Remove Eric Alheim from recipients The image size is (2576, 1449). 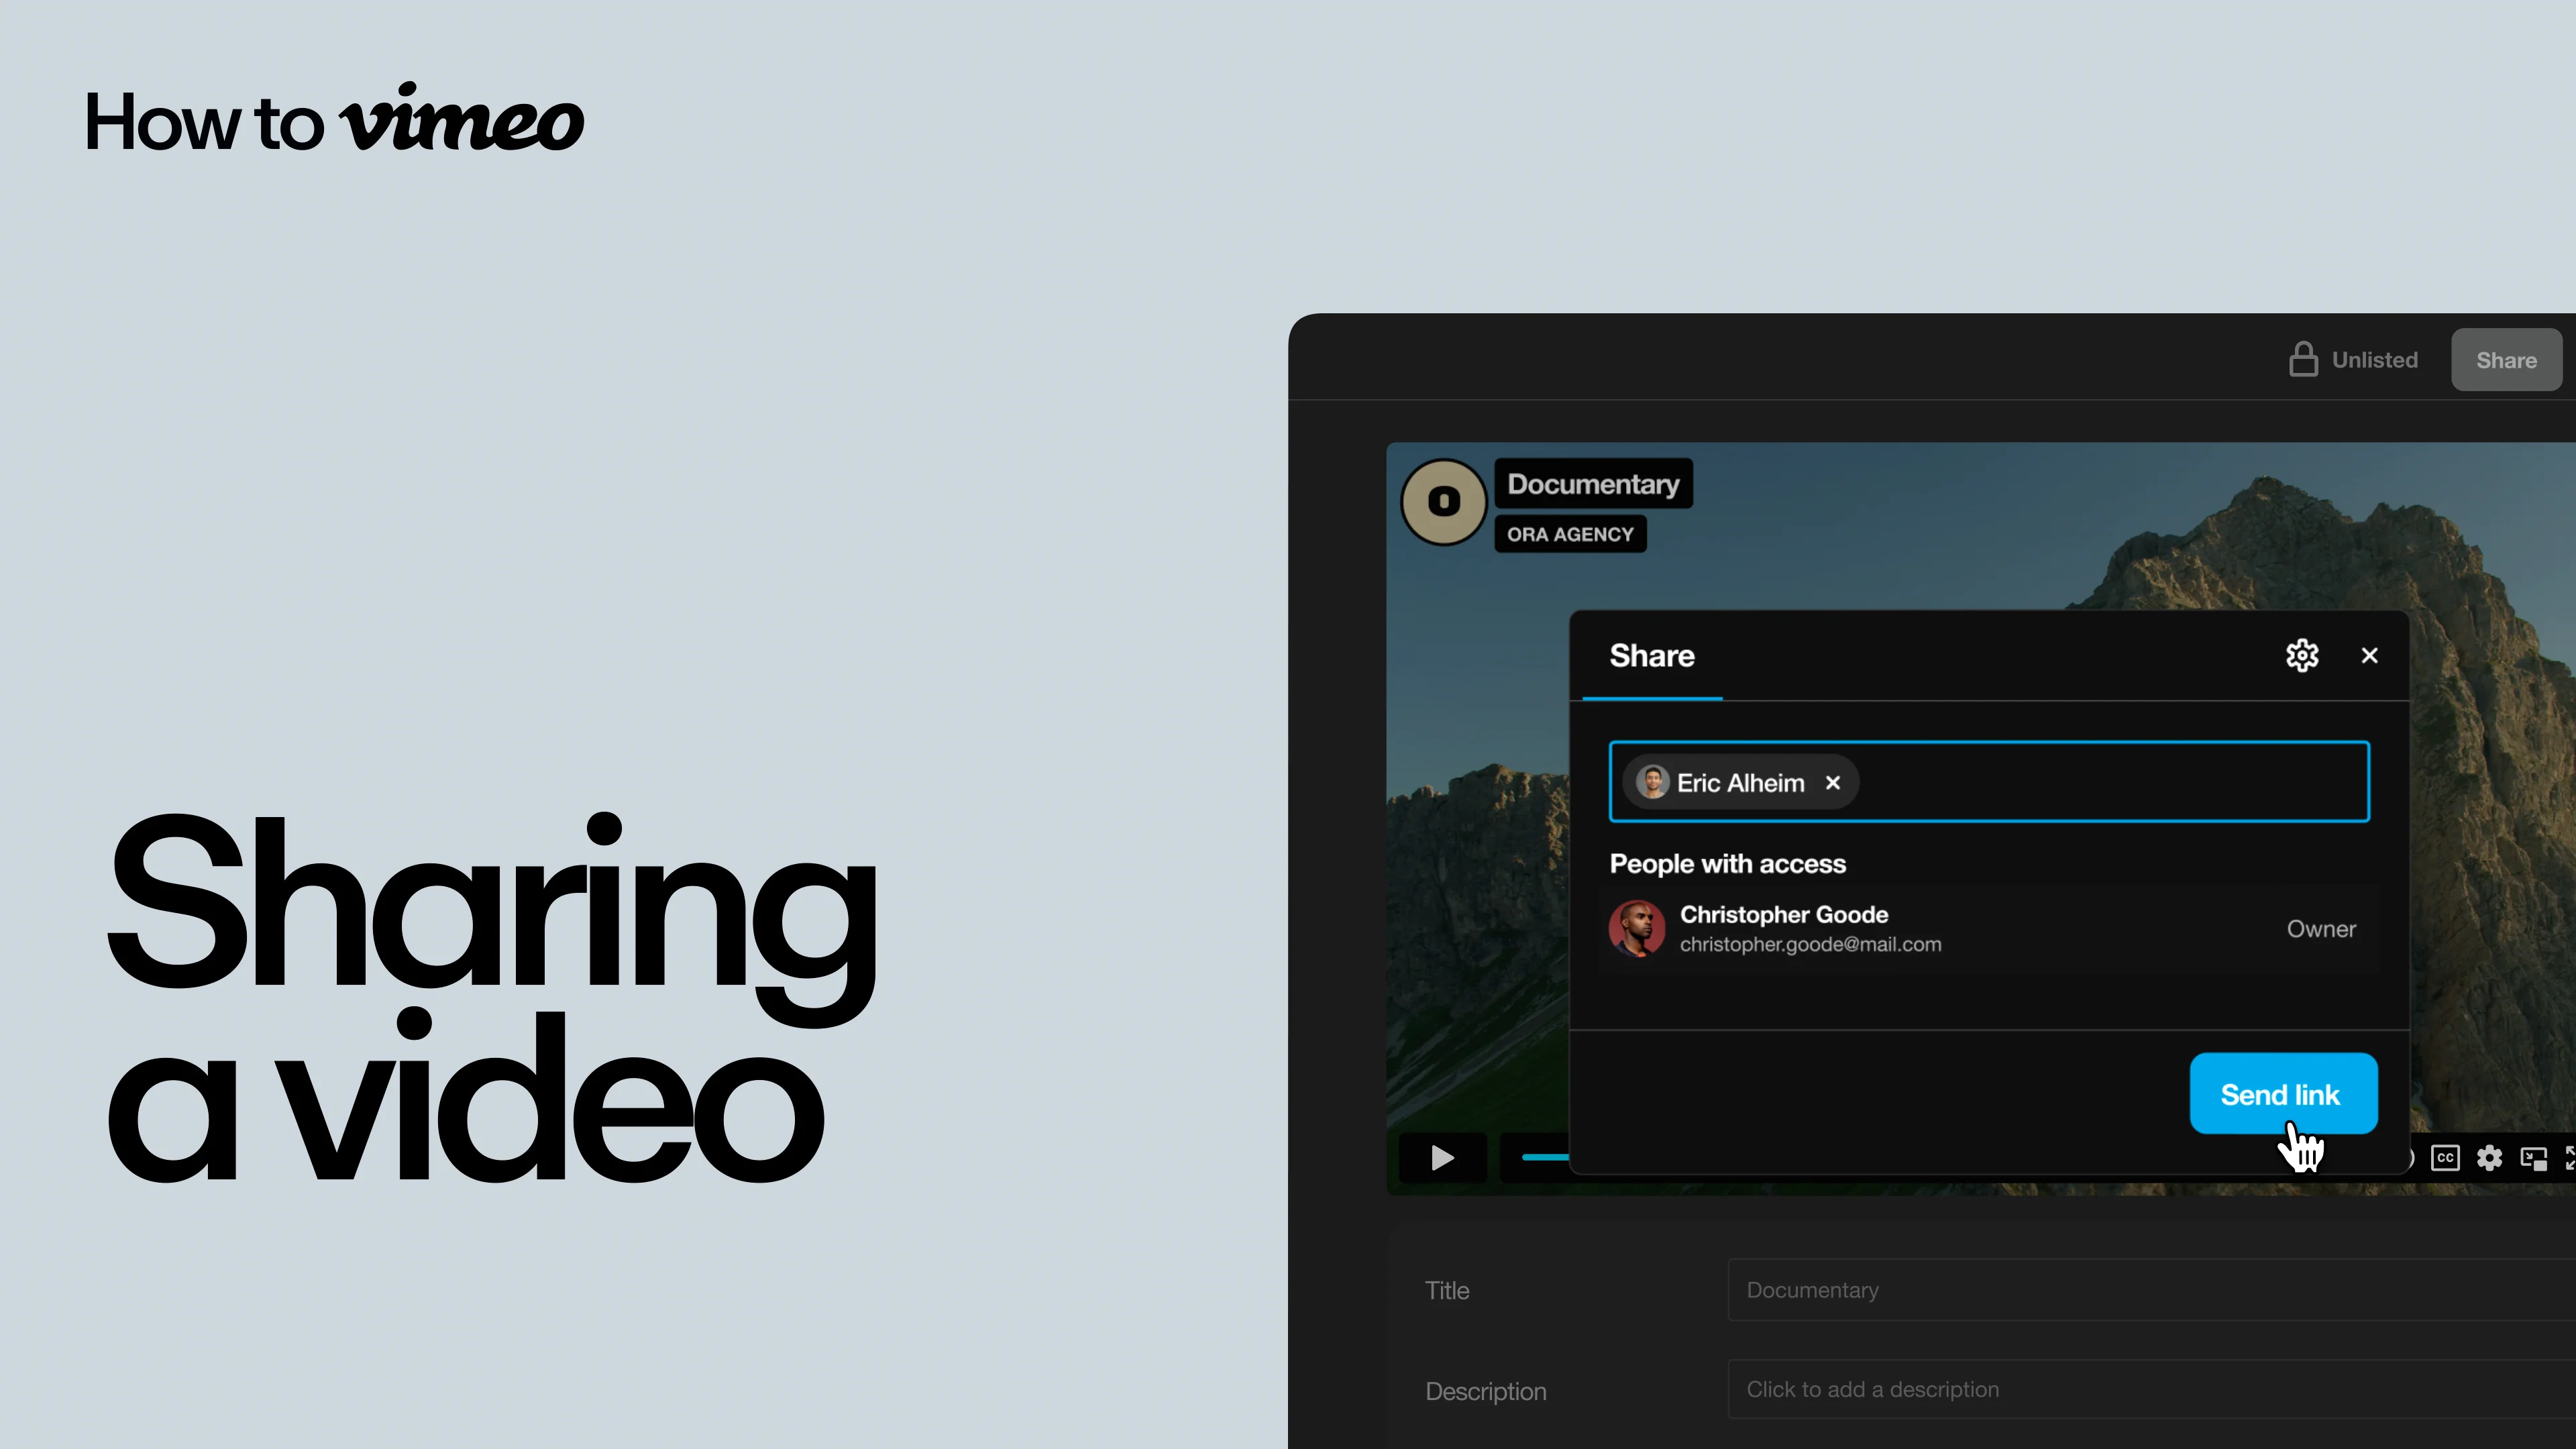click(1832, 783)
